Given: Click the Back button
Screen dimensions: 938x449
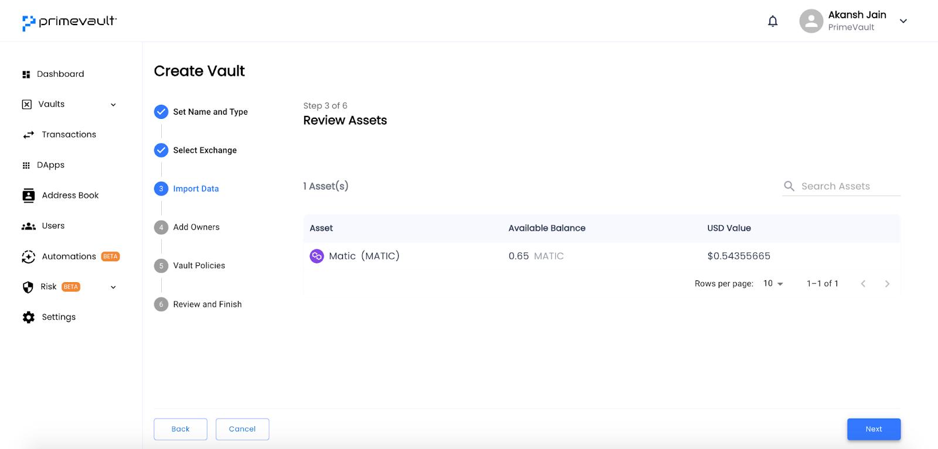Looking at the screenshot, I should [x=181, y=429].
